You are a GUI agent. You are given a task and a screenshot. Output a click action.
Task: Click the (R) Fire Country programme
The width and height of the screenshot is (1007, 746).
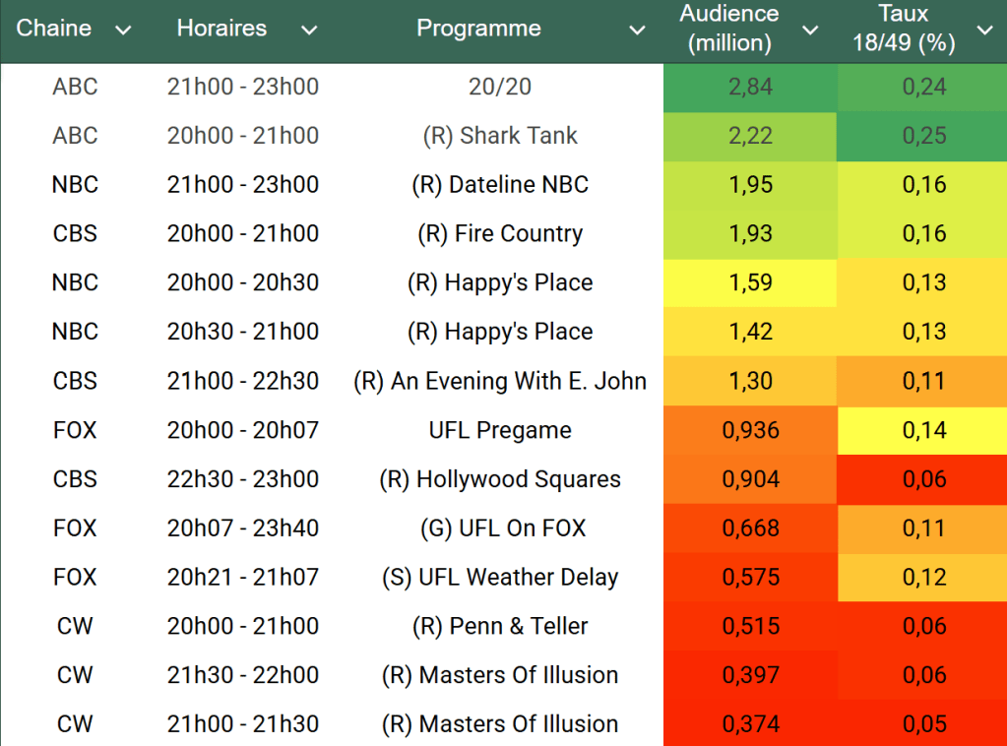pos(500,234)
